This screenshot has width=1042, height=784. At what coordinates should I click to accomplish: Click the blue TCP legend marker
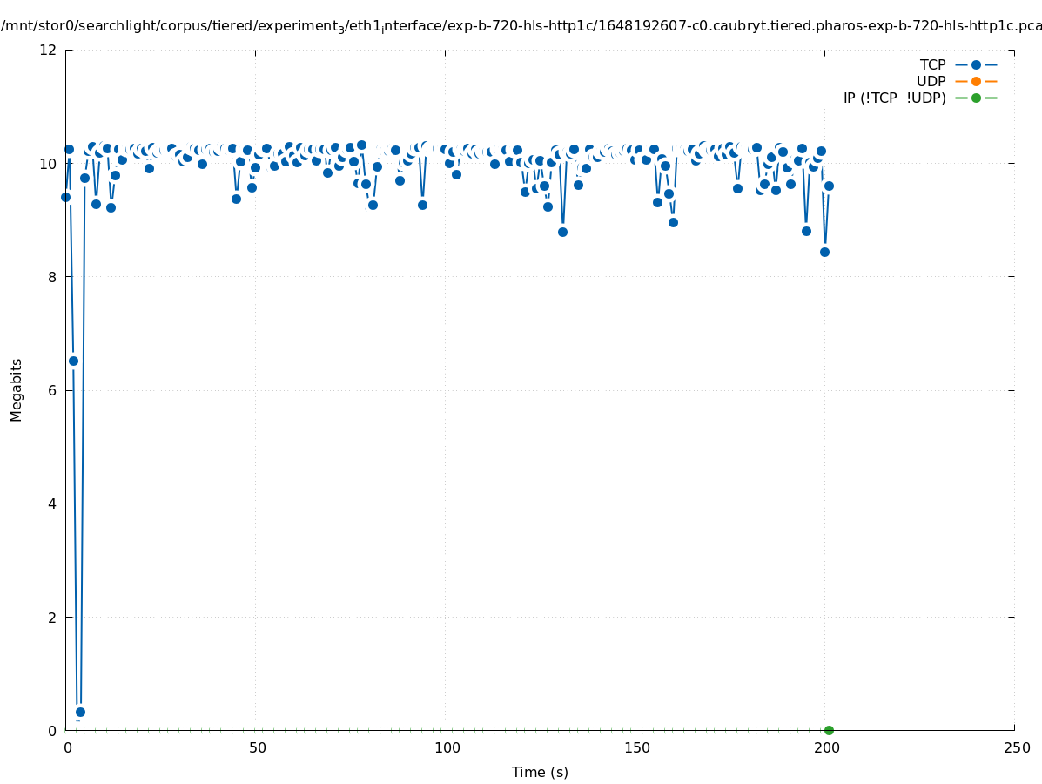click(x=976, y=64)
